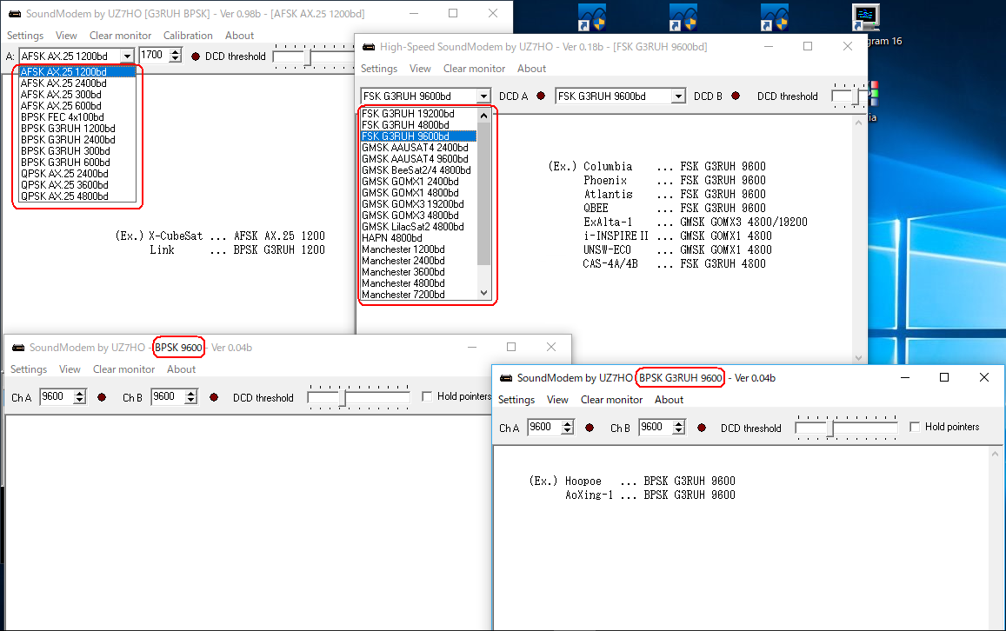
Task: Click the red DCD indicator beside the 1700 field
Action: click(196, 56)
